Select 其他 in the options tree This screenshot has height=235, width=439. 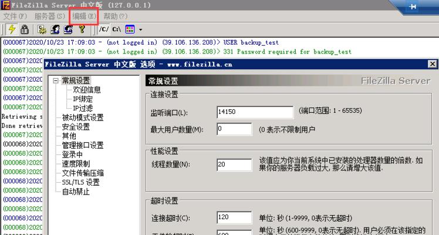(69, 136)
